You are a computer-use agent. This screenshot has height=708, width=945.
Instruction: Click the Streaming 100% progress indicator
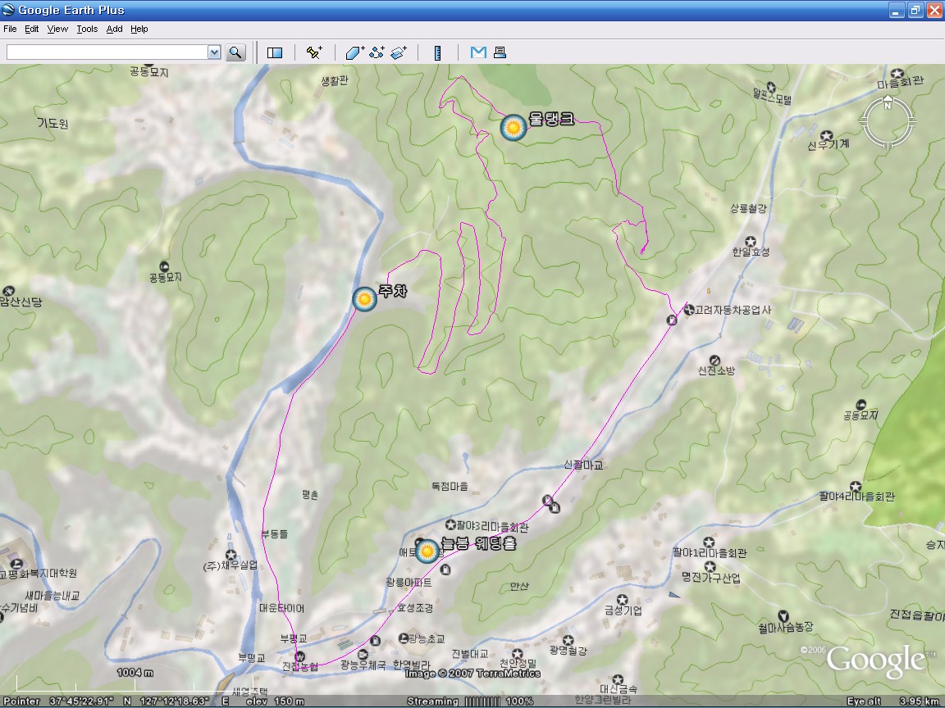(x=470, y=701)
